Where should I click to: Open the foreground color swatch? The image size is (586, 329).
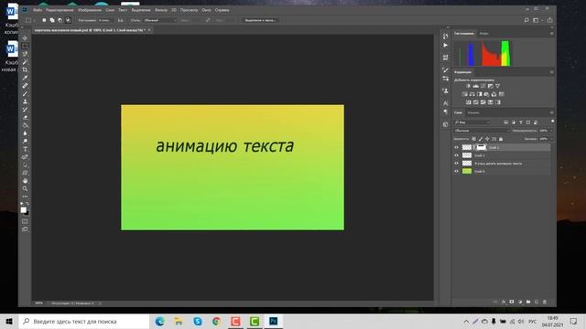[x=24, y=210]
